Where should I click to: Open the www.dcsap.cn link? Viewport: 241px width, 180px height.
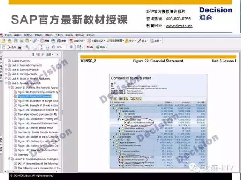pos(179,26)
